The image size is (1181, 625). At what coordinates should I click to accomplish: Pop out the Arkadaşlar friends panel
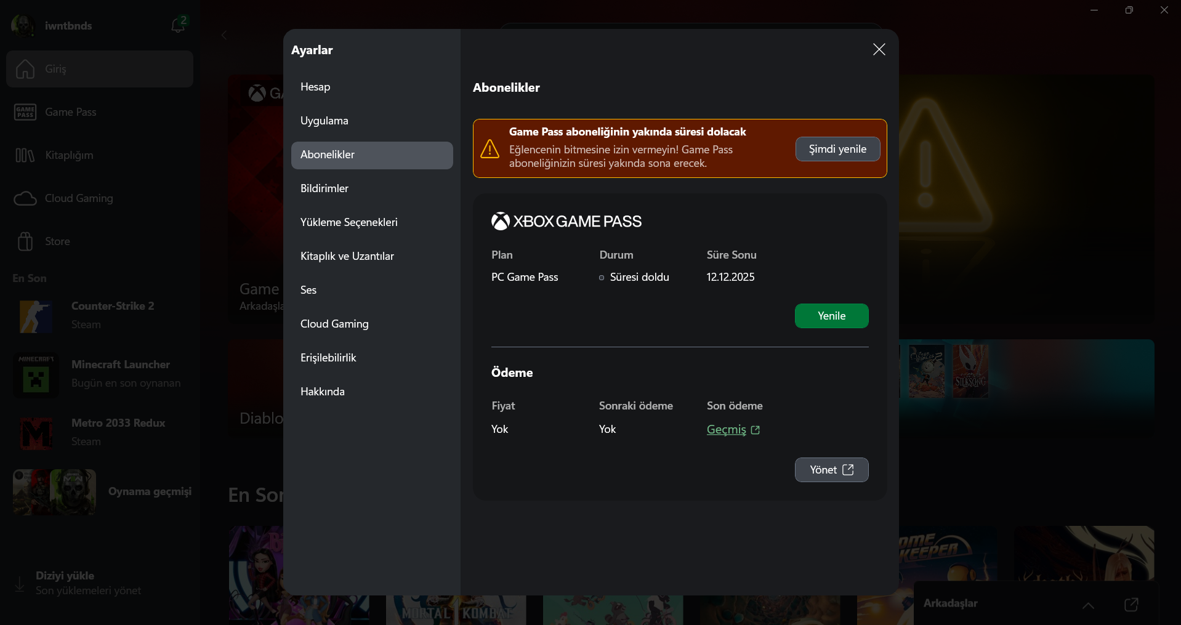pyautogui.click(x=1131, y=605)
